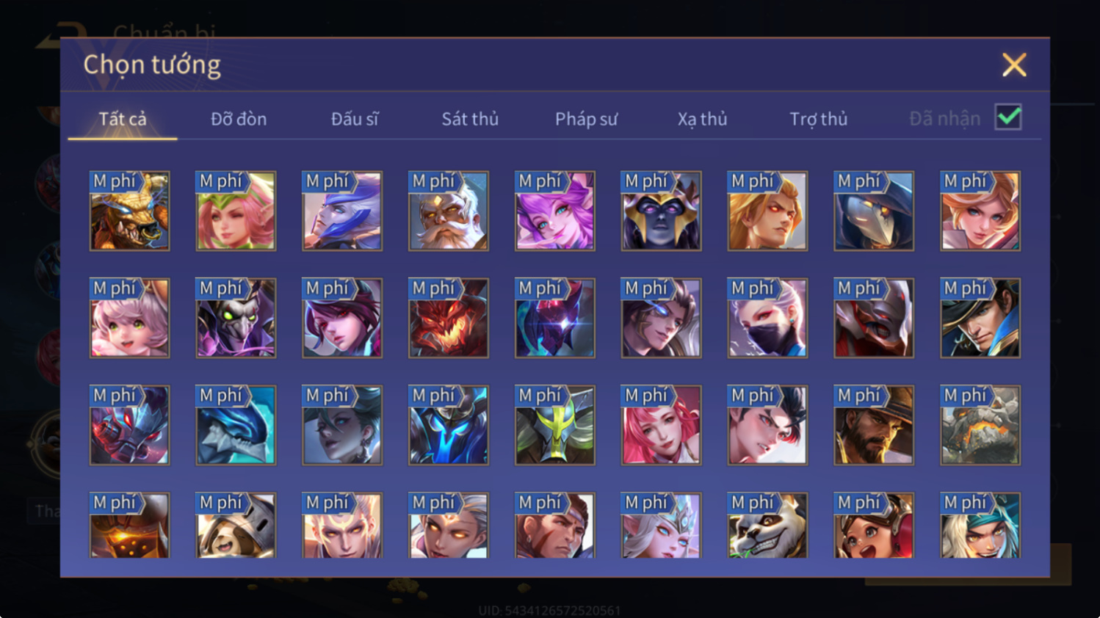This screenshot has height=618, width=1100.
Task: Show the Xạ thủ hero category
Action: click(x=702, y=119)
